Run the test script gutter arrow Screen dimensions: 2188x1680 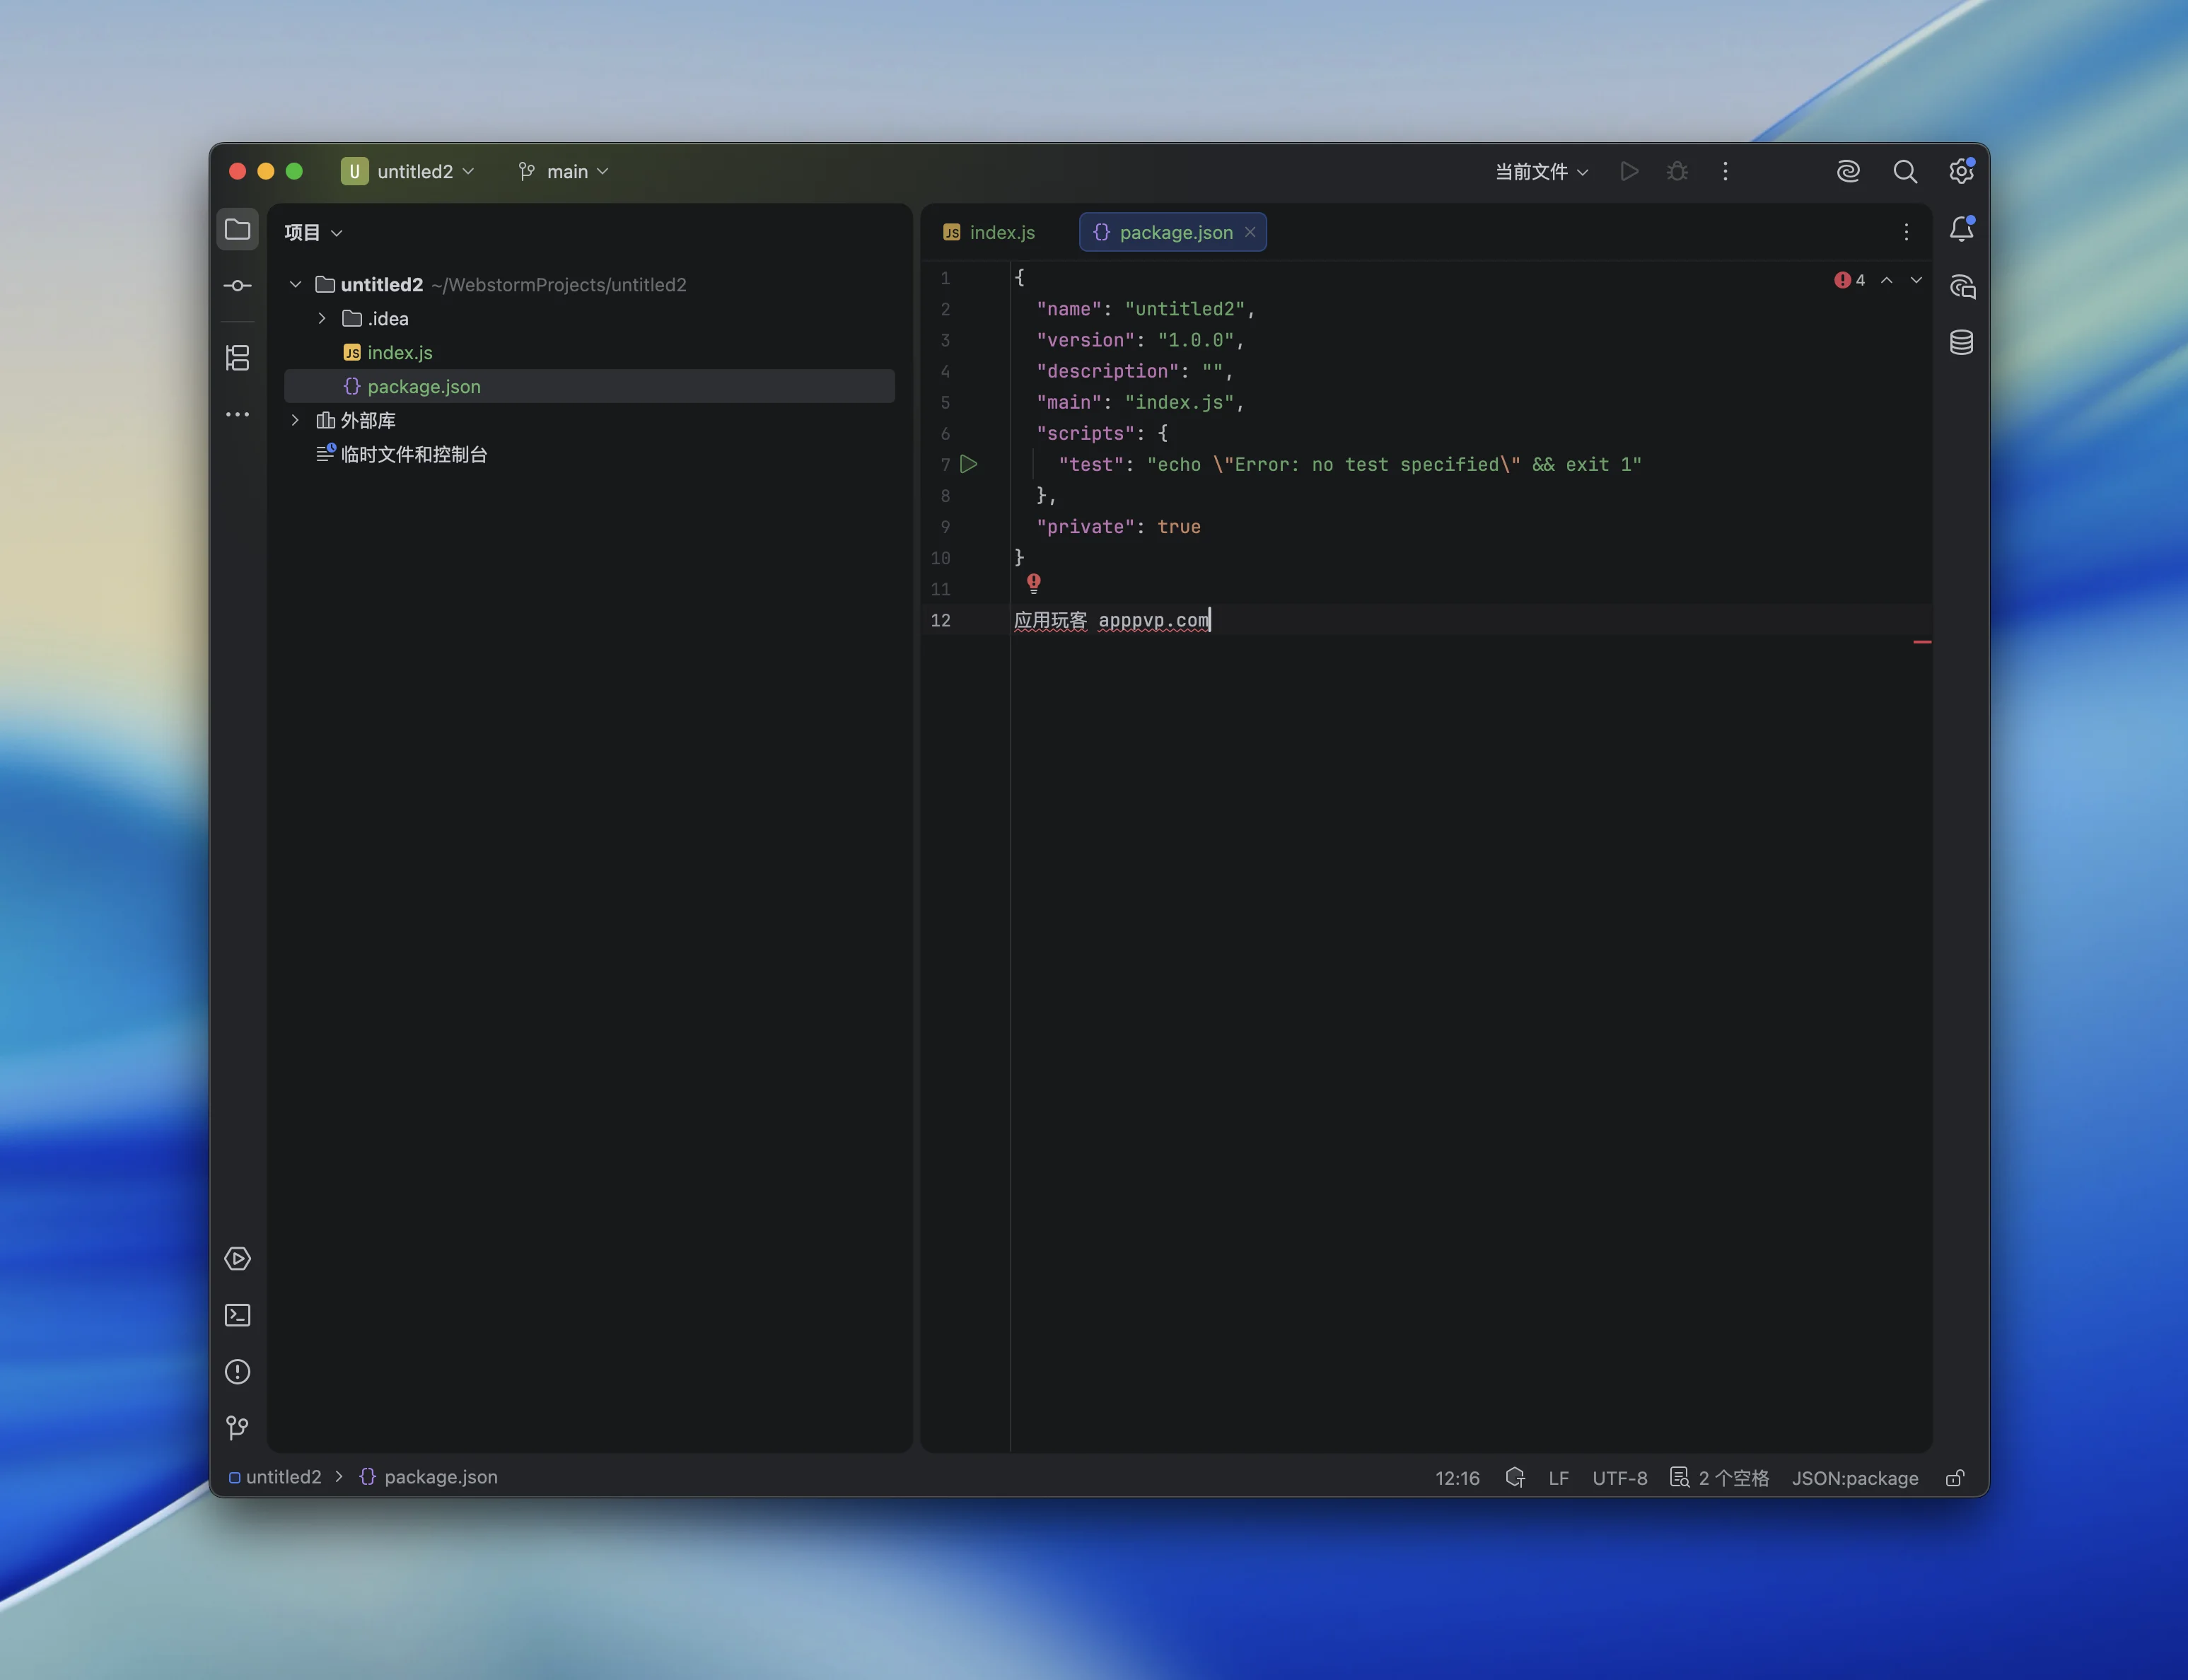968,464
